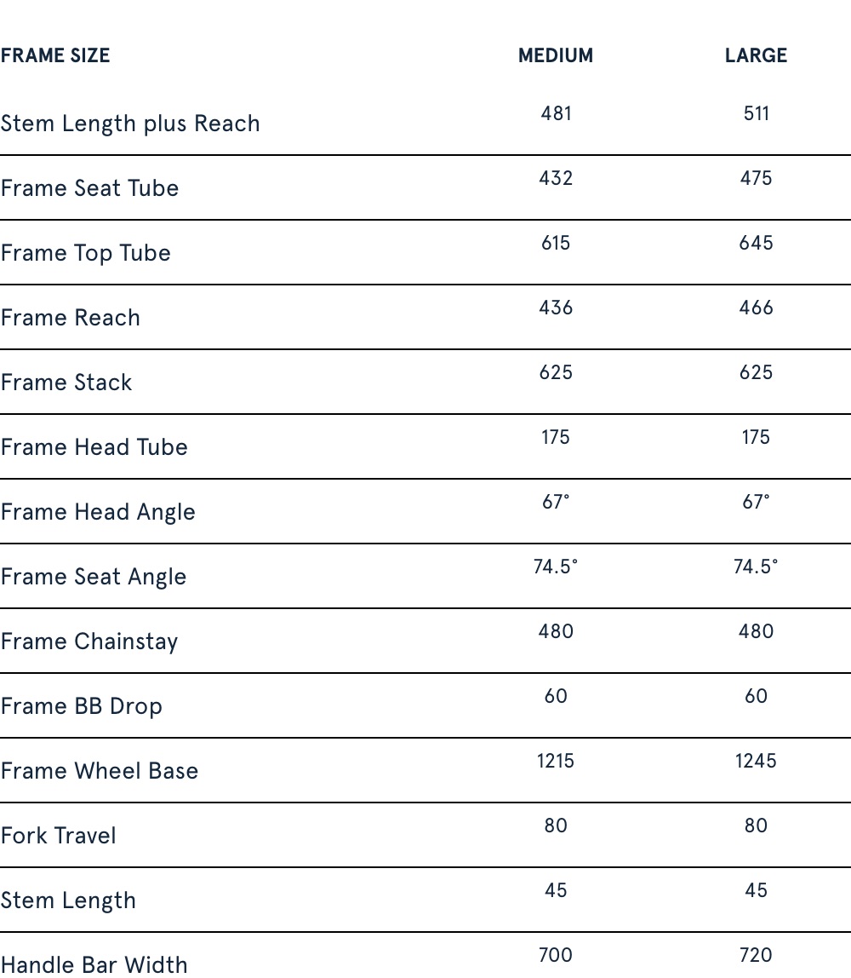Click the medium top tube value 615

[x=556, y=243]
